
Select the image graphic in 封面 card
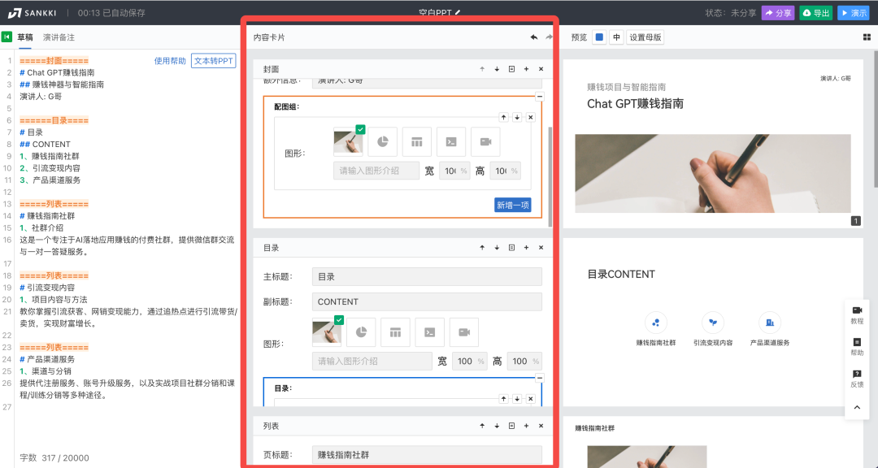[348, 141]
